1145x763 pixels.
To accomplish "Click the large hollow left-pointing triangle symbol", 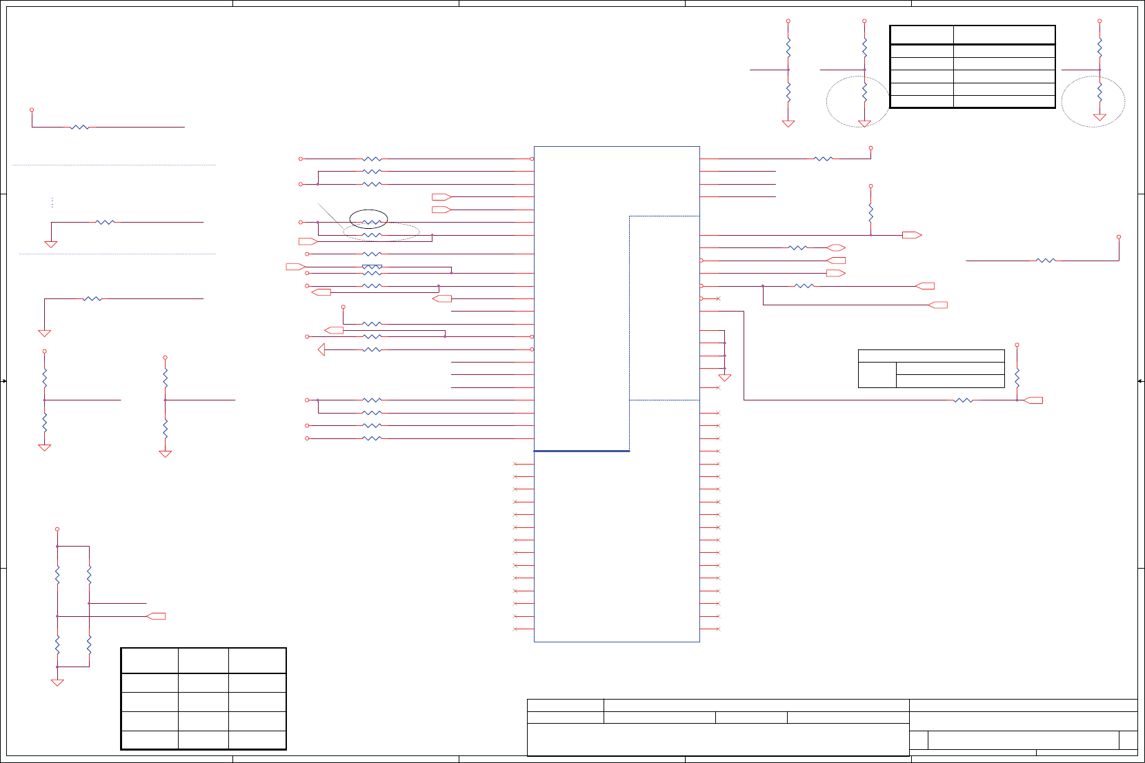I will coord(321,349).
